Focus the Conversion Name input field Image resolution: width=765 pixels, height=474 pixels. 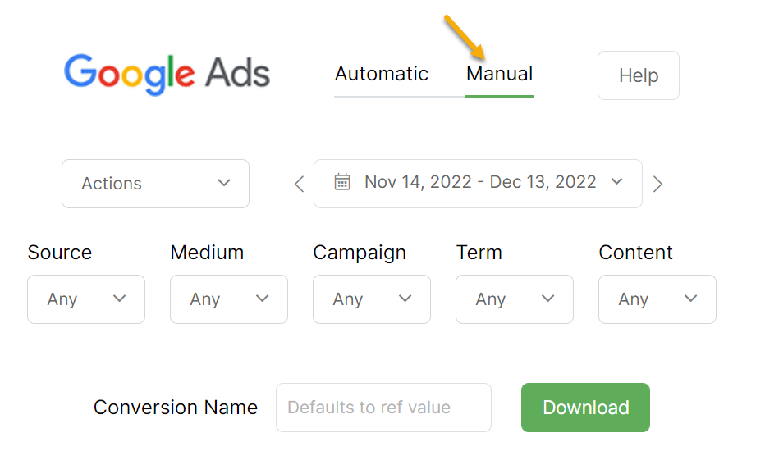click(x=383, y=408)
